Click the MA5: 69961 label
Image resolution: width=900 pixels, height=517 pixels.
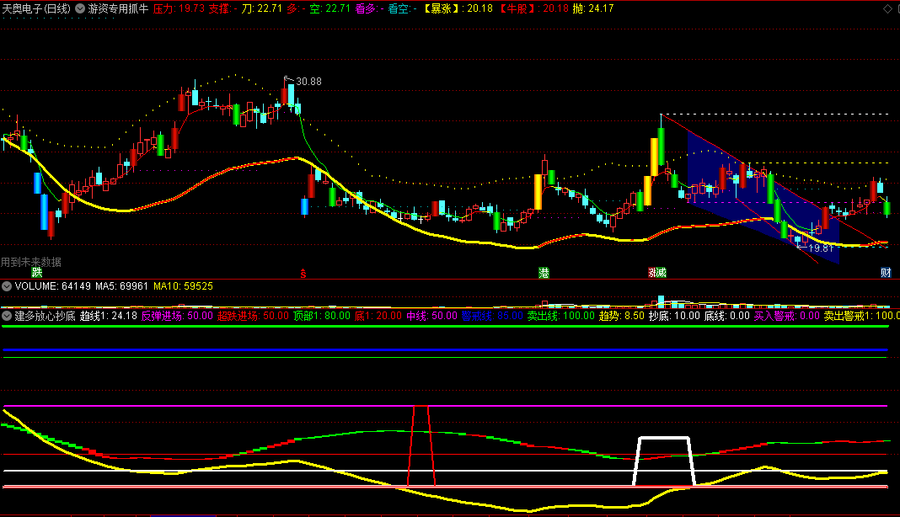pos(121,285)
